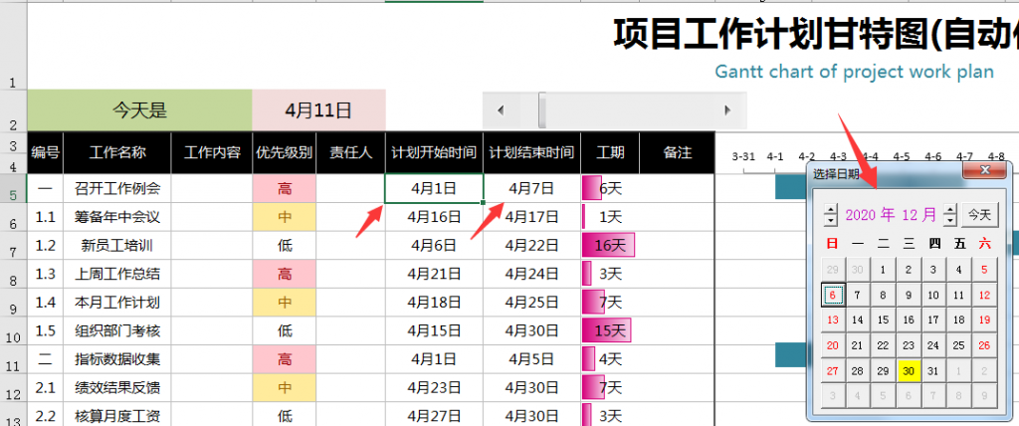This screenshot has width=1019, height=426.
Task: Click the 绩效结果反馈 task name
Action: [117, 387]
